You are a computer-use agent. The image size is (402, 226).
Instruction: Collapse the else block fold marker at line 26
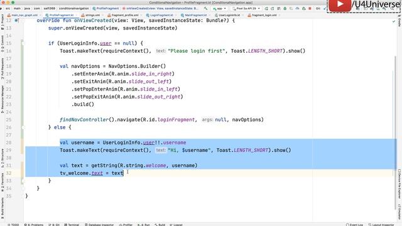pyautogui.click(x=23, y=127)
